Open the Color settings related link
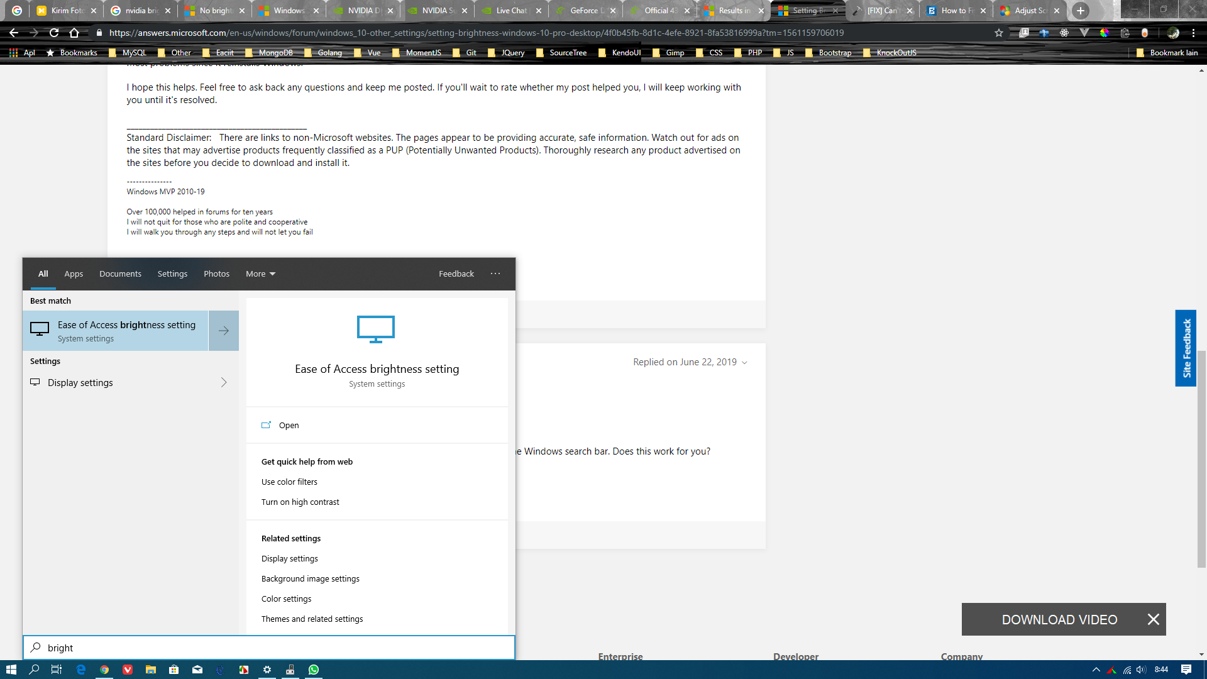1207x679 pixels. click(x=287, y=599)
